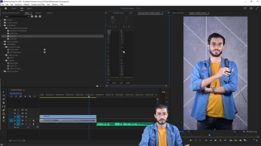Create new custom bin in Effects panel

coord(97,86)
